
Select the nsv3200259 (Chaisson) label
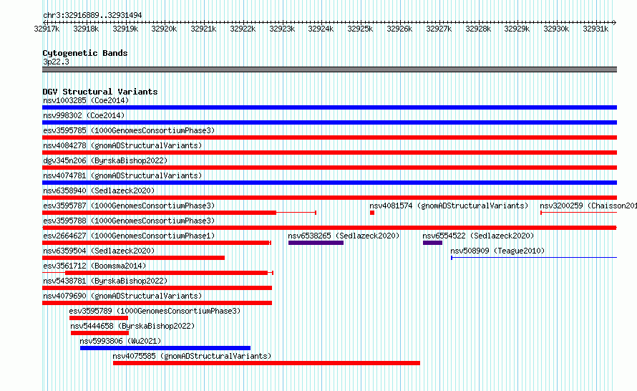588,206
